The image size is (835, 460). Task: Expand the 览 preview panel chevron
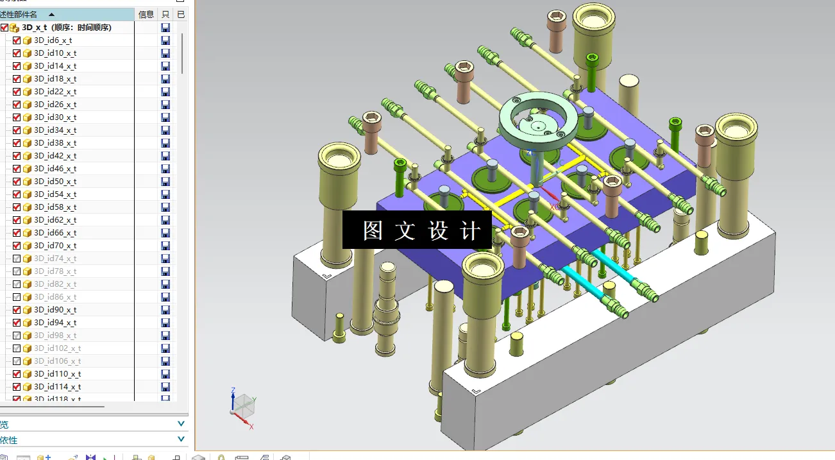180,423
